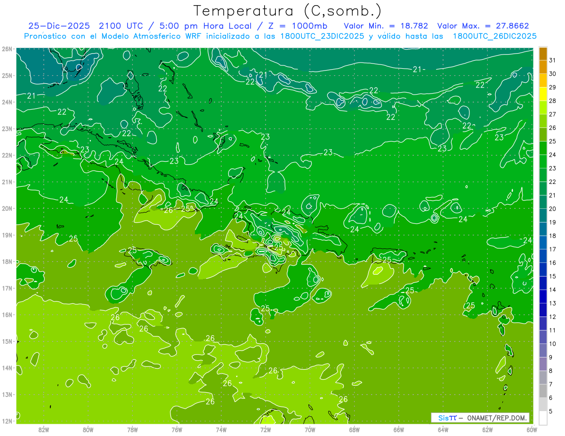Click the '20N' latitude axis label
The width and height of the screenshot is (565, 436).
coord(7,208)
